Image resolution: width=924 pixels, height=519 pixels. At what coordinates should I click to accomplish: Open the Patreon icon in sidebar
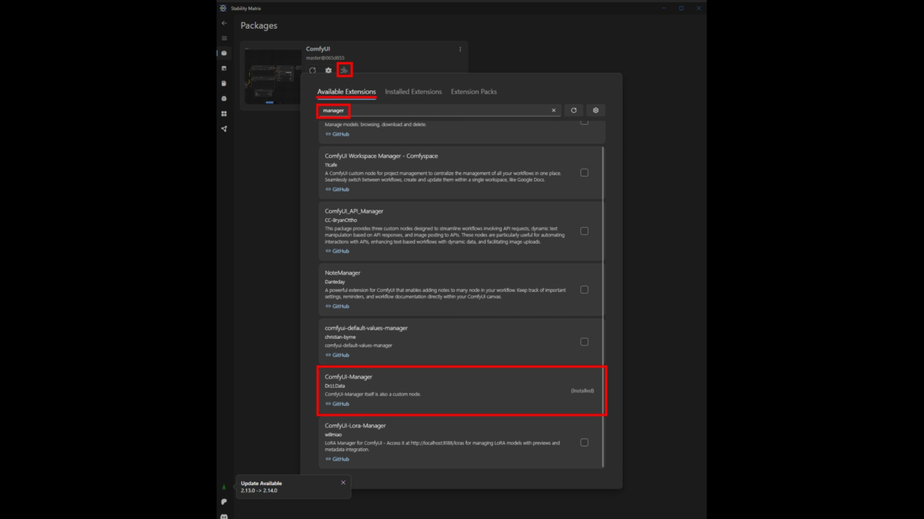click(224, 502)
